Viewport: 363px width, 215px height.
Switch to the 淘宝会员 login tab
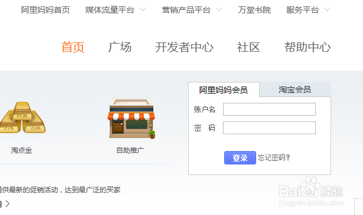[295, 89]
